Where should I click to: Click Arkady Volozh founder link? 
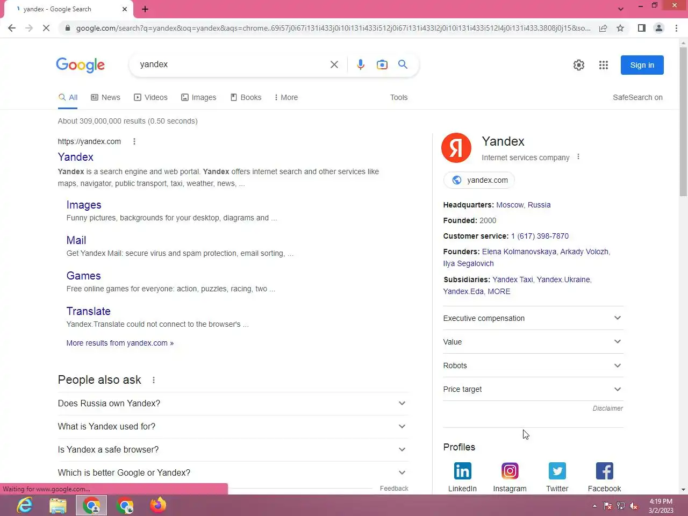584,252
